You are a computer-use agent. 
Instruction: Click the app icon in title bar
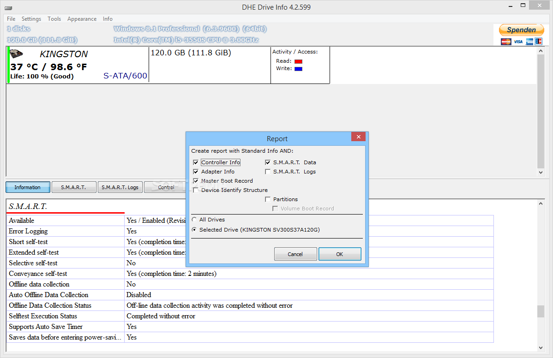[8, 7]
